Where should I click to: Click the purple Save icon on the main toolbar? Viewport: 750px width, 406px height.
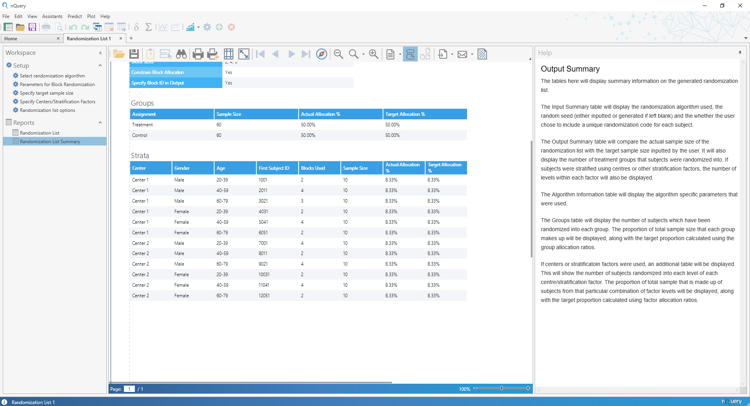pyautogui.click(x=32, y=27)
